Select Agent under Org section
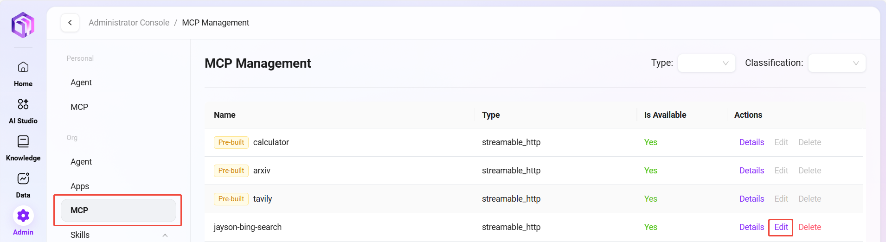Viewport: 886px width, 242px height. (x=81, y=162)
